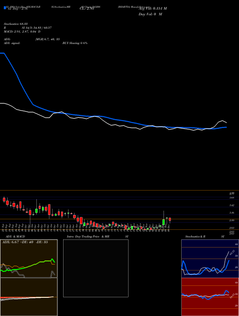The width and height of the screenshot is (239, 316).
Task: Click the 'CL: 2.95' closing price text
Action: pos(87,9)
